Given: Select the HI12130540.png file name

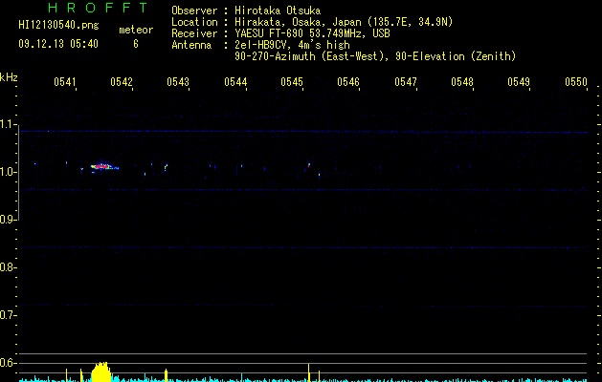Looking at the screenshot, I should [58, 25].
